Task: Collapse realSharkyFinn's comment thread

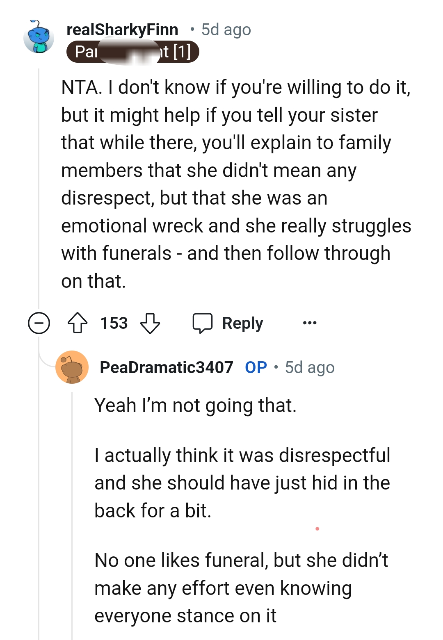Action: pyautogui.click(x=39, y=323)
